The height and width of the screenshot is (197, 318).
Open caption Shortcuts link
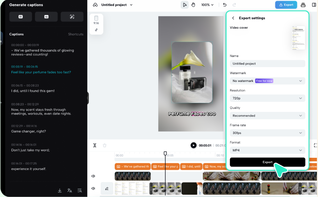[x=76, y=34]
